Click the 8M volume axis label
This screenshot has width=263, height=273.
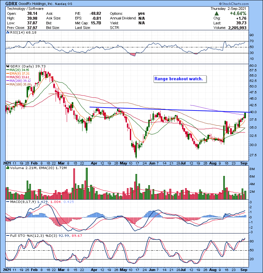pyautogui.click(x=252, y=169)
